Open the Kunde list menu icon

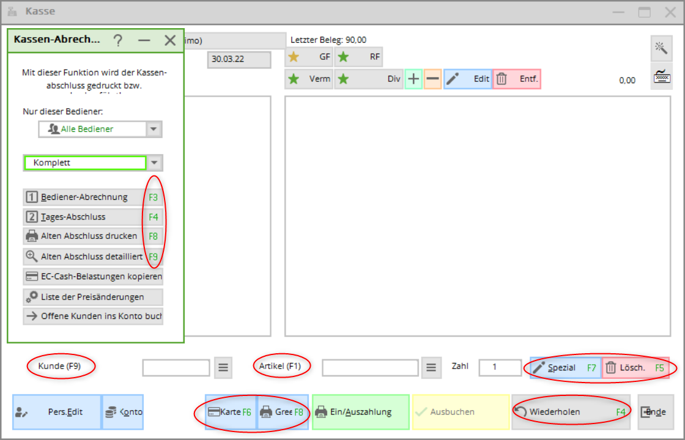point(223,367)
